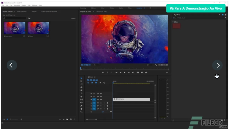Click the Add Marker button in monitor

tap(103, 72)
